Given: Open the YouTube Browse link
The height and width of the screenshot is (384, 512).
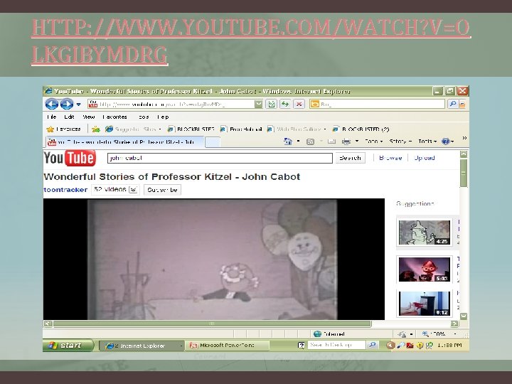Looking at the screenshot, I should (x=390, y=158).
